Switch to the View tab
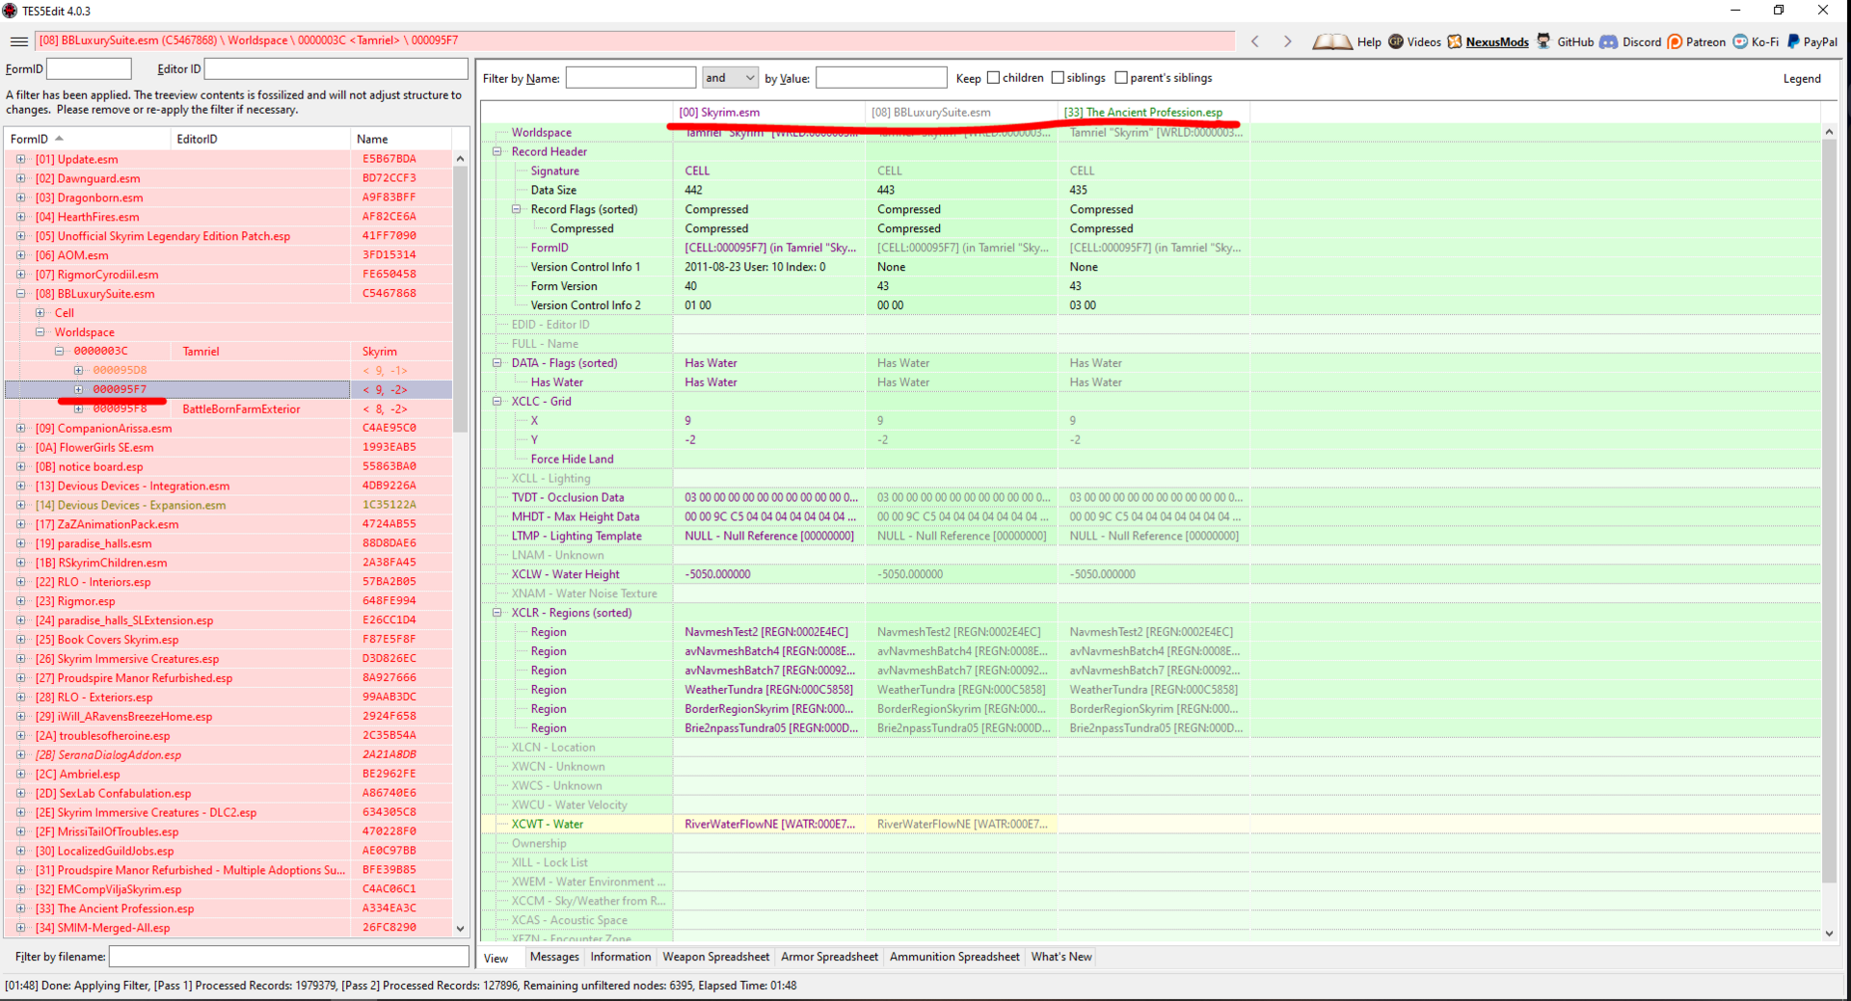Screen dimensions: 1851x1001 [496, 958]
